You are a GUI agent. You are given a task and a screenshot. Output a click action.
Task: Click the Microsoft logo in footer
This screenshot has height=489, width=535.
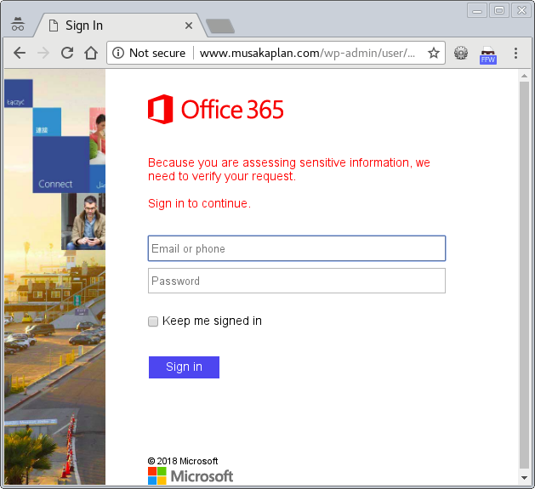191,475
